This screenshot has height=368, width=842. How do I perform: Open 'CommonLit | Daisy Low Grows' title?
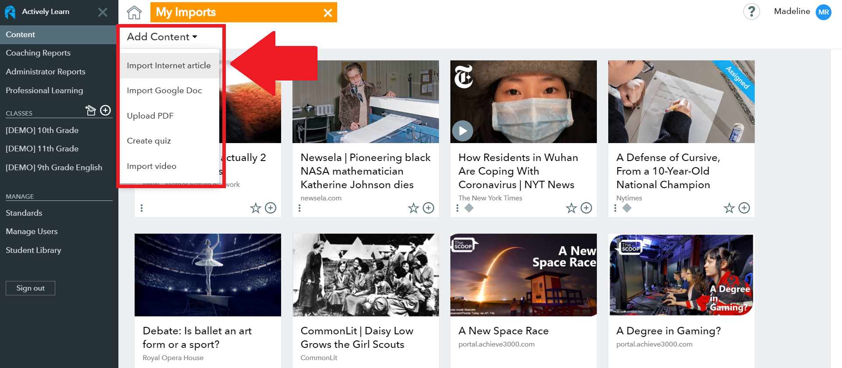pyautogui.click(x=357, y=337)
